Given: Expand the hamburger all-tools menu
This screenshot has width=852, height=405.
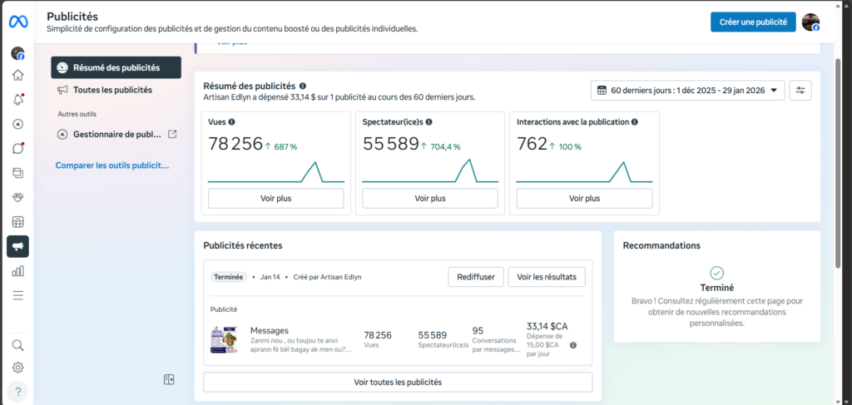Looking at the screenshot, I should 17,295.
